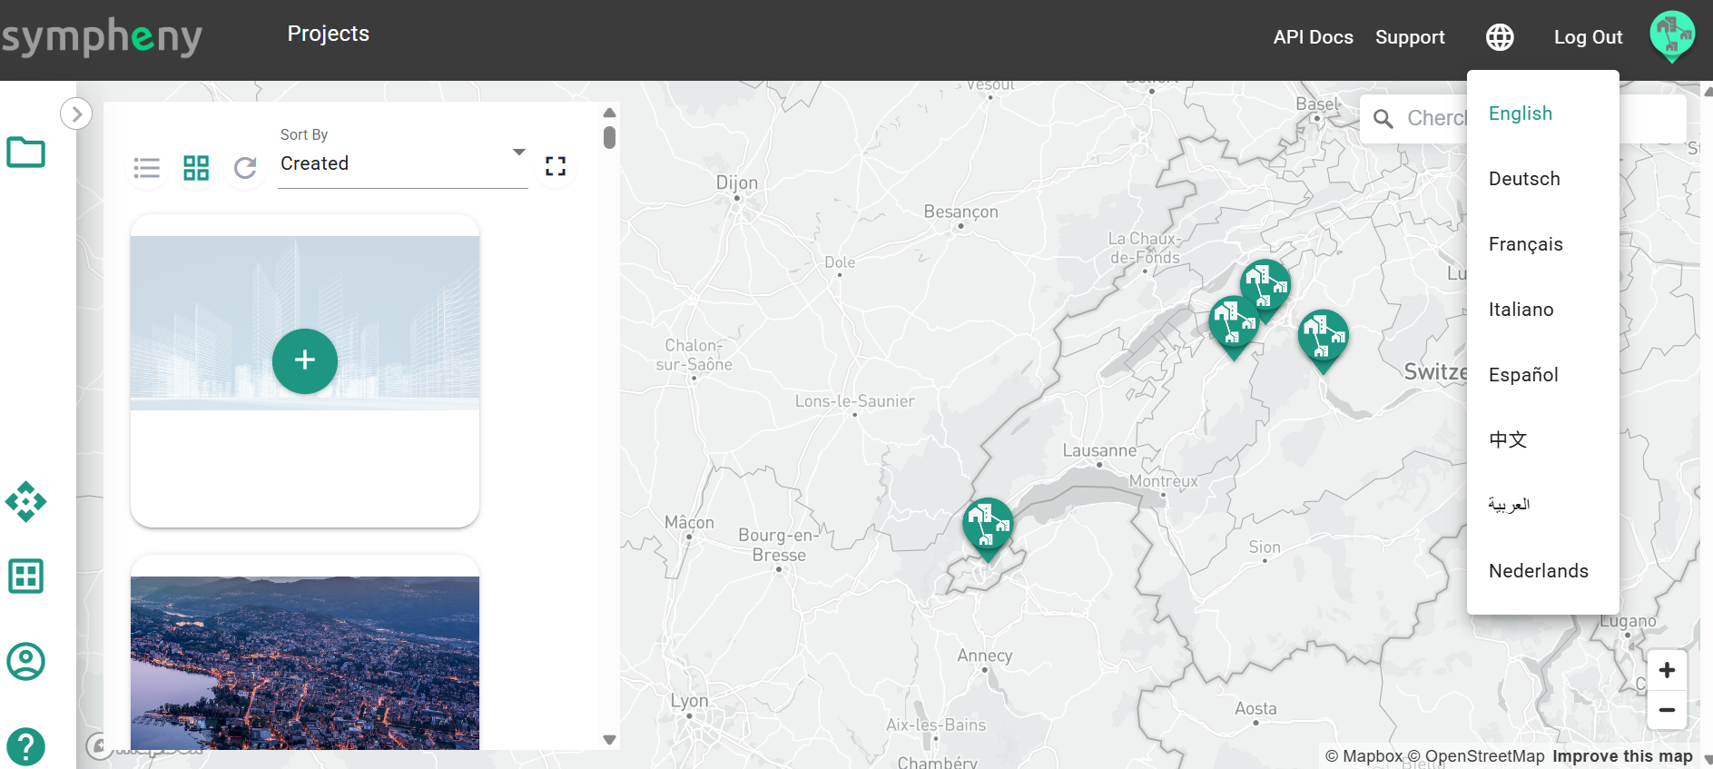Click the globe language icon
Image resolution: width=1713 pixels, height=769 pixels.
click(1500, 37)
